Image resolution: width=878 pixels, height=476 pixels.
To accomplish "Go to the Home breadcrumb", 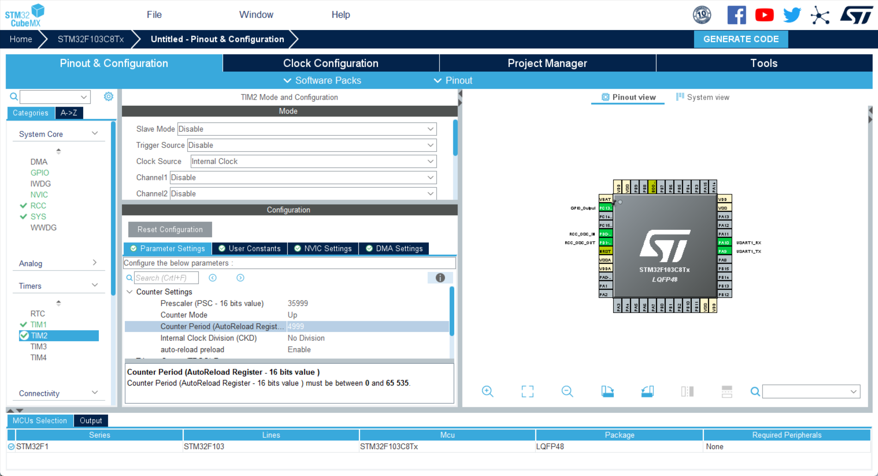I will [x=21, y=39].
